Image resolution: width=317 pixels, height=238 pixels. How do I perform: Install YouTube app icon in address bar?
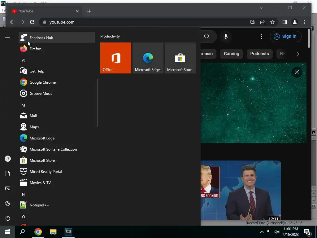tap(253, 22)
